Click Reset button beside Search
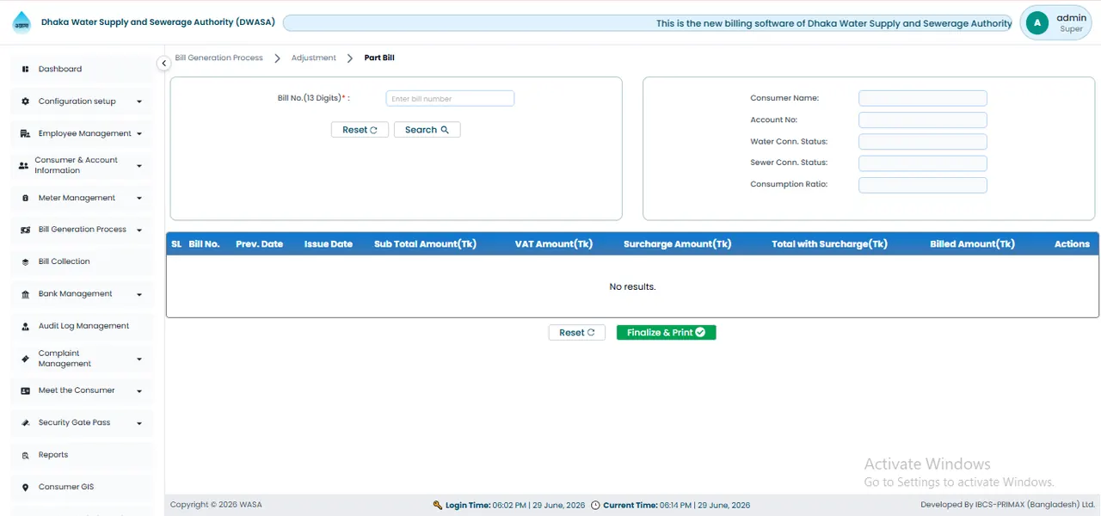Screen dimensions: 1101x516 click(360, 130)
